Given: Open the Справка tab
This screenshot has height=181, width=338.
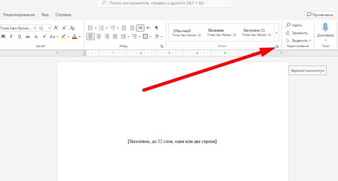Looking at the screenshot, I should click(63, 15).
